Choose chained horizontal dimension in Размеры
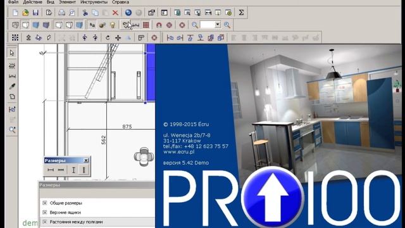Viewport: 405px width, 228px height. click(61, 170)
